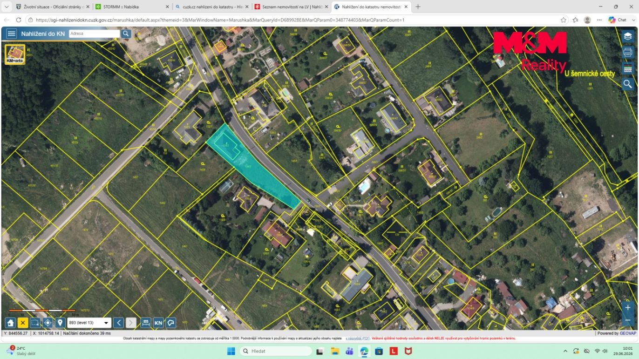Image resolution: width=639 pixels, height=359 pixels.
Task: Add this page to favorites
Action: point(564,20)
